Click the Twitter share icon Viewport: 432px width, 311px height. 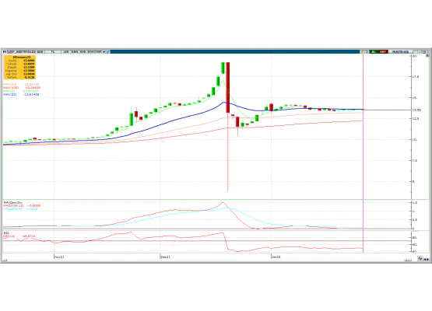[107, 52]
